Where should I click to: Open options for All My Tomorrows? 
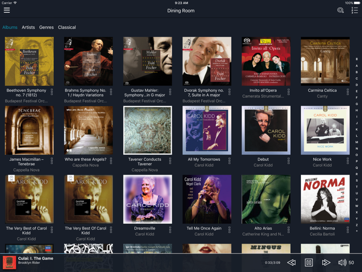tap(230, 161)
